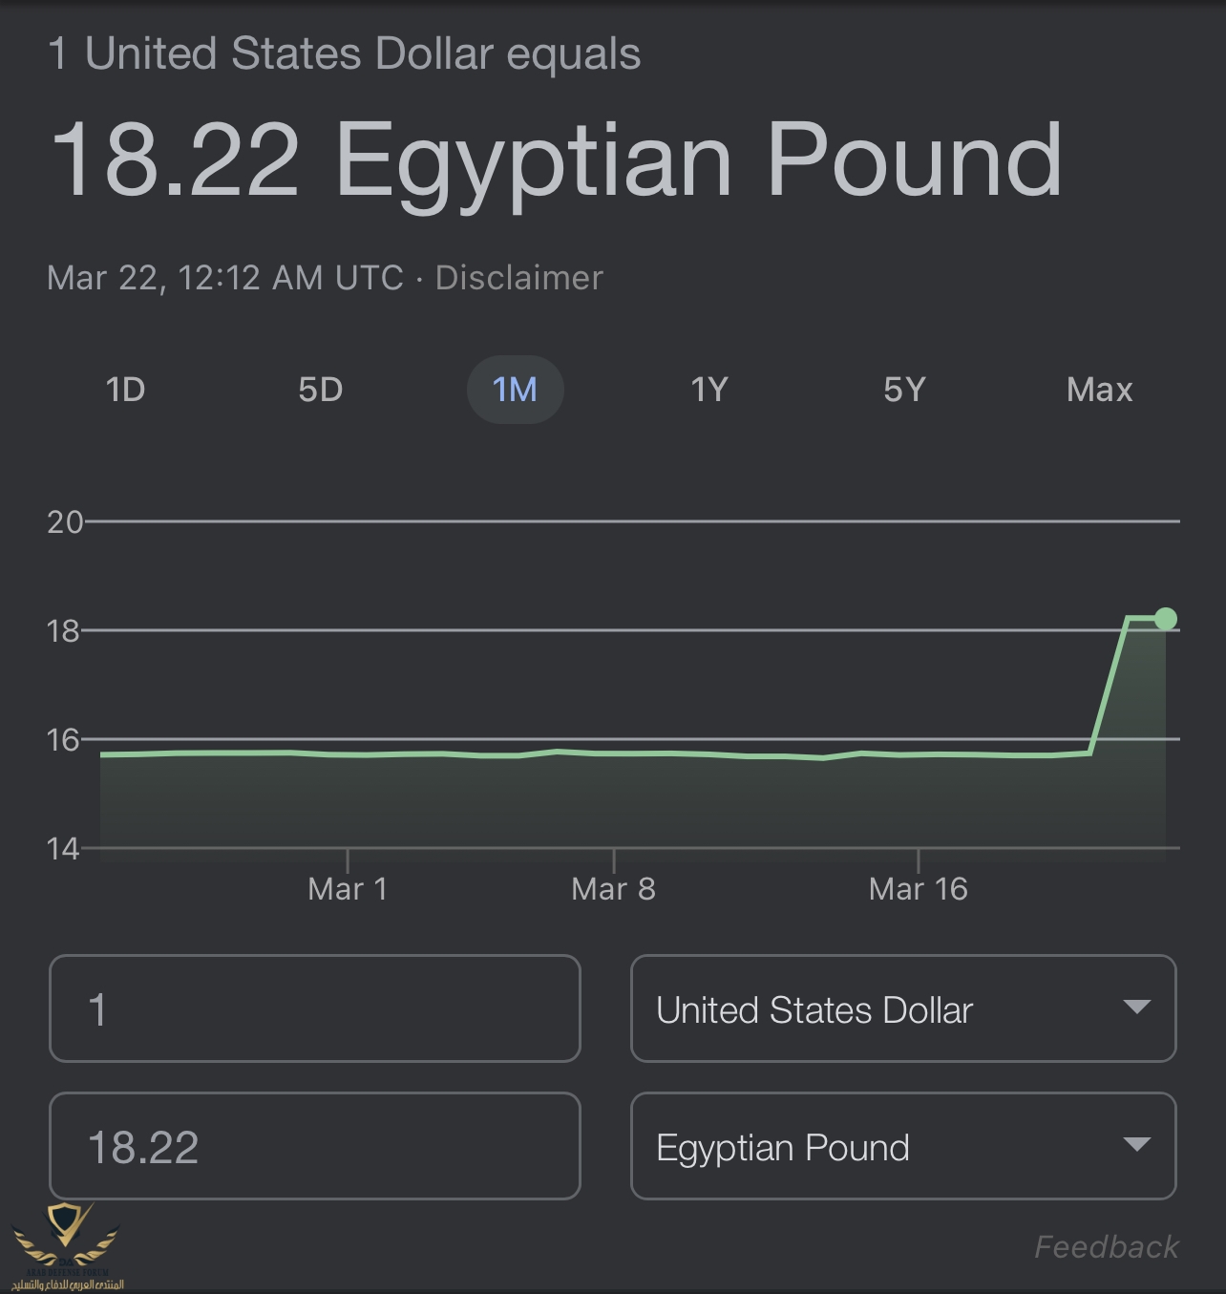Open the United States Dollar currency selector
This screenshot has height=1294, width=1226.
[x=814, y=1009]
